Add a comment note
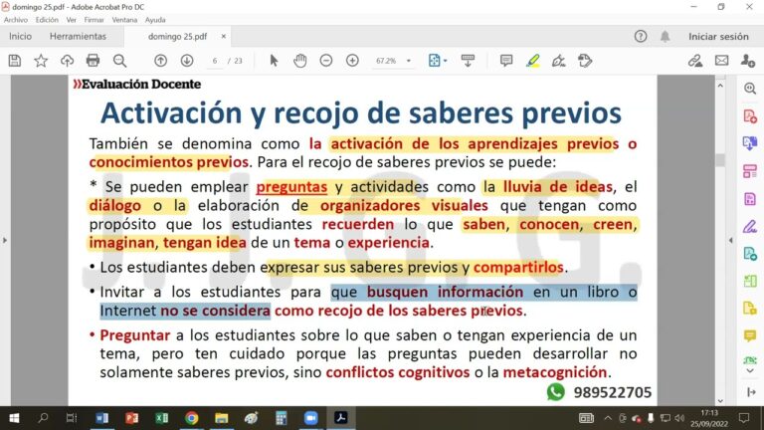The width and height of the screenshot is (764, 430). point(506,61)
